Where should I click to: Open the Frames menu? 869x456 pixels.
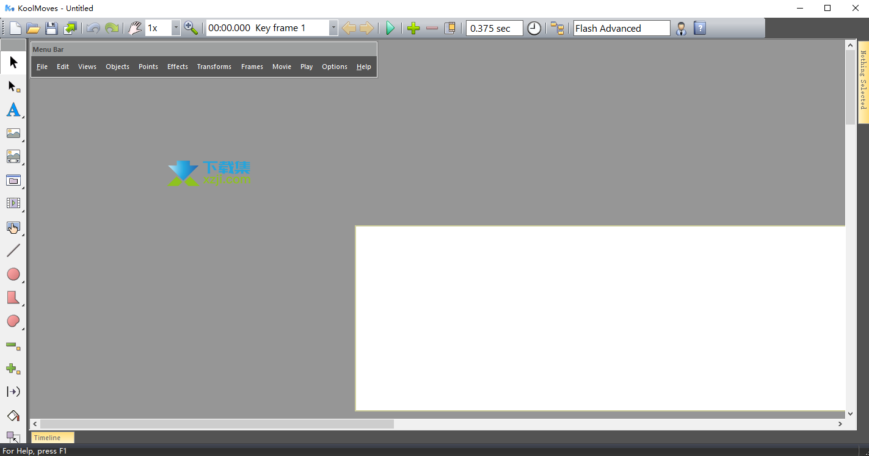click(252, 67)
